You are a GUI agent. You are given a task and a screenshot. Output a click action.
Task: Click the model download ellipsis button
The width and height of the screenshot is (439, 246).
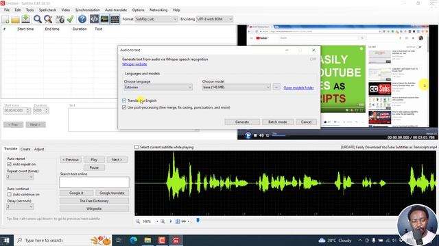tap(276, 87)
